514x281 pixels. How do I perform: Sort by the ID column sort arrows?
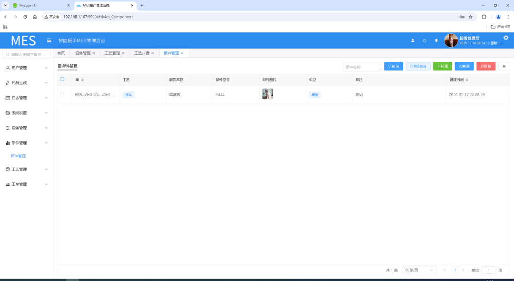point(82,80)
